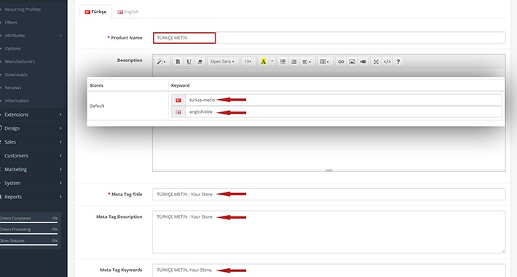This screenshot has width=517, height=277.
Task: Expand the Sales sidebar menu
Action: tap(33, 142)
